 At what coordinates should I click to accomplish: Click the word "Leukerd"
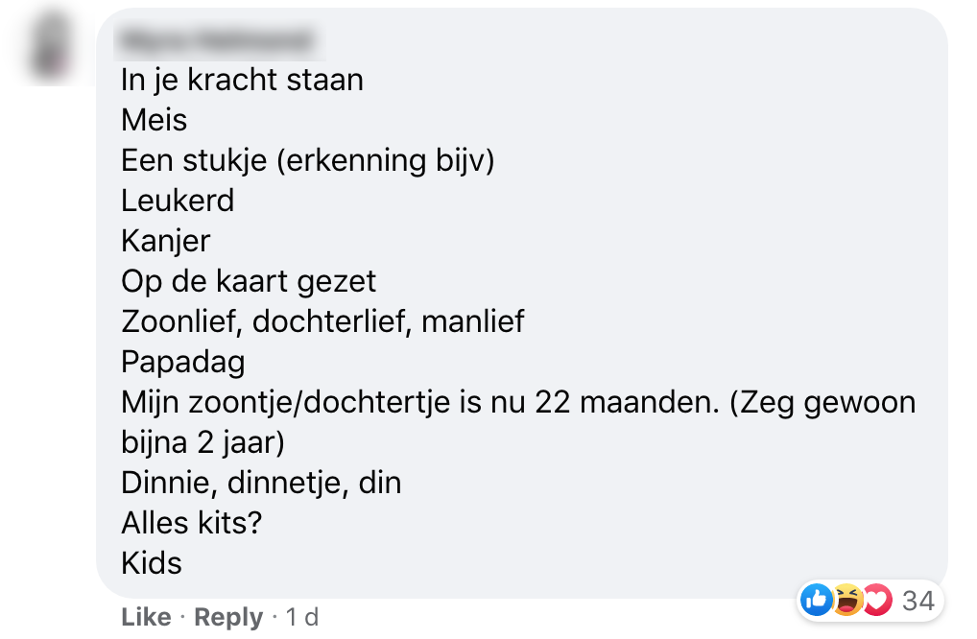click(178, 201)
